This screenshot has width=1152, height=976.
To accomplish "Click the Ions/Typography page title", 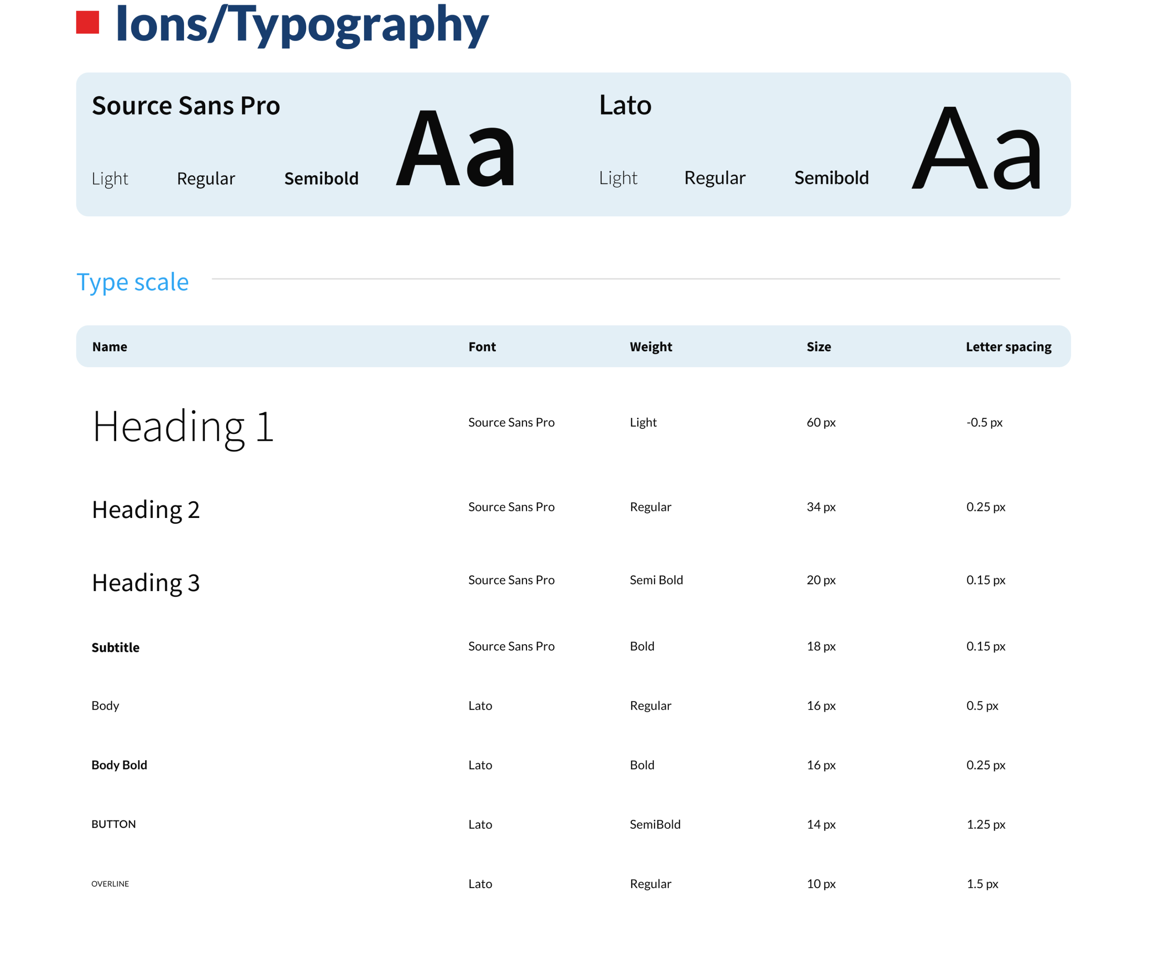I will pos(302,24).
